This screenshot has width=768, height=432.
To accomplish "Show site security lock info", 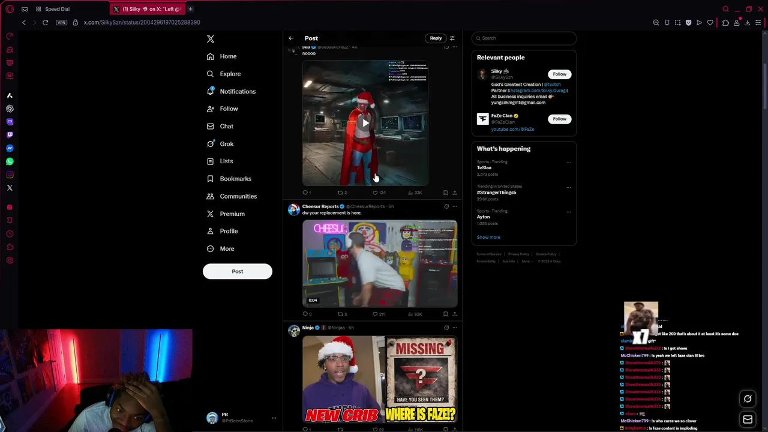I will tap(75, 22).
